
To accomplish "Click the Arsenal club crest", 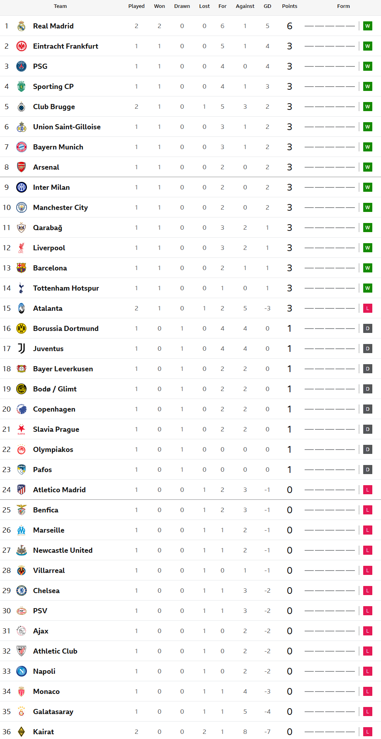I will (21, 167).
